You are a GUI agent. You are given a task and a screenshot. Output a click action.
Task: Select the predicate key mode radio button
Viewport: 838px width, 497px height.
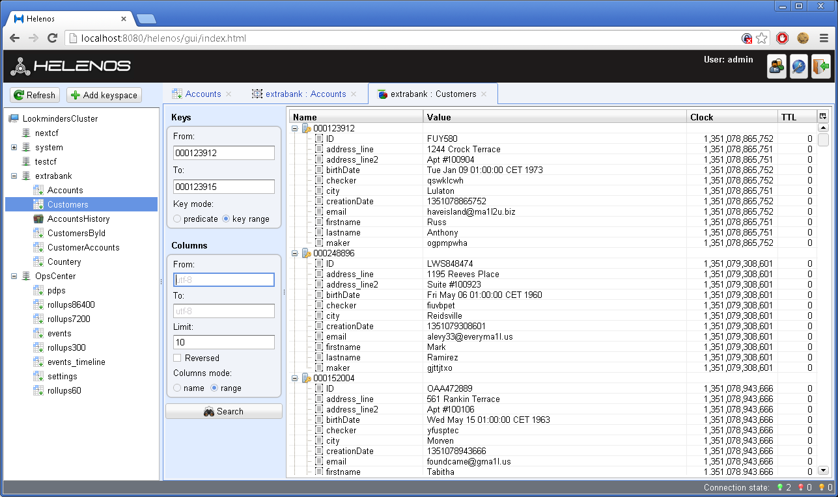[176, 219]
